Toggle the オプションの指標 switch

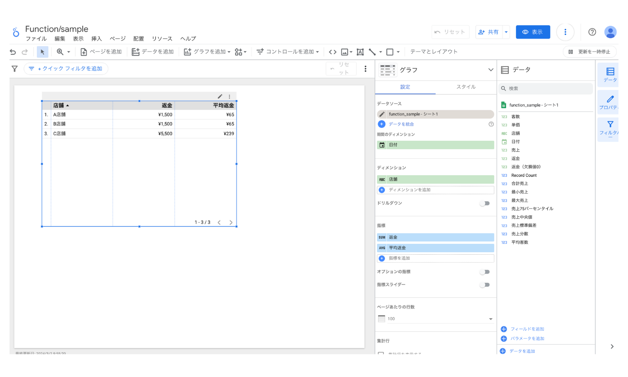485,272
